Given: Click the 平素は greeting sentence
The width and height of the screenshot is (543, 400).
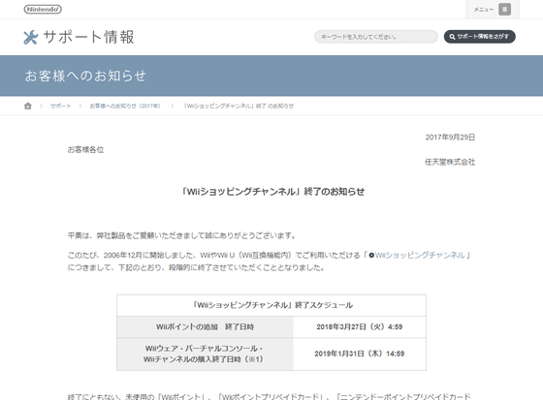Looking at the screenshot, I should (182, 236).
